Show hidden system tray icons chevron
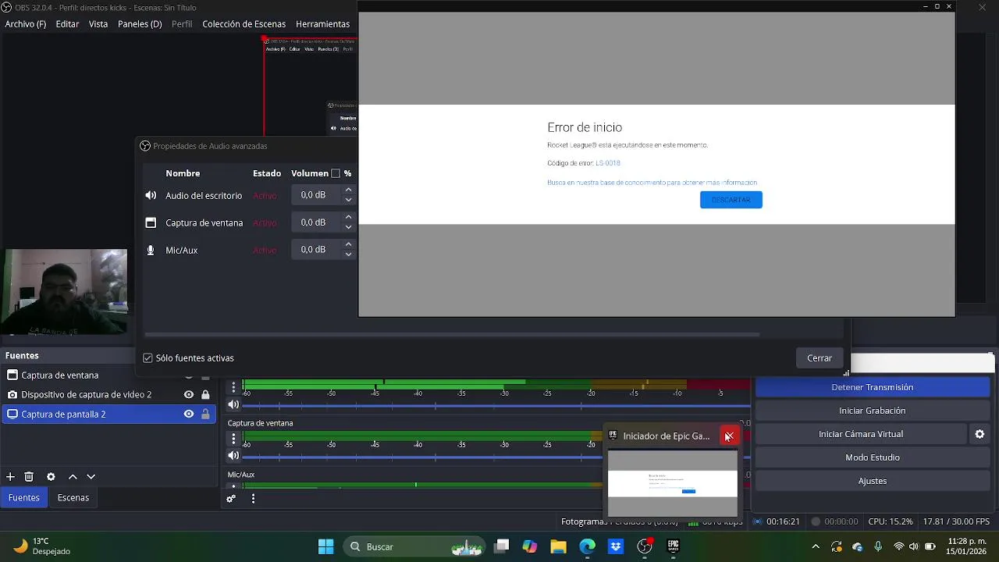 click(816, 546)
